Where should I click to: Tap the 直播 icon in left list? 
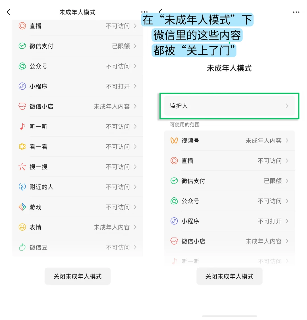[22, 26]
